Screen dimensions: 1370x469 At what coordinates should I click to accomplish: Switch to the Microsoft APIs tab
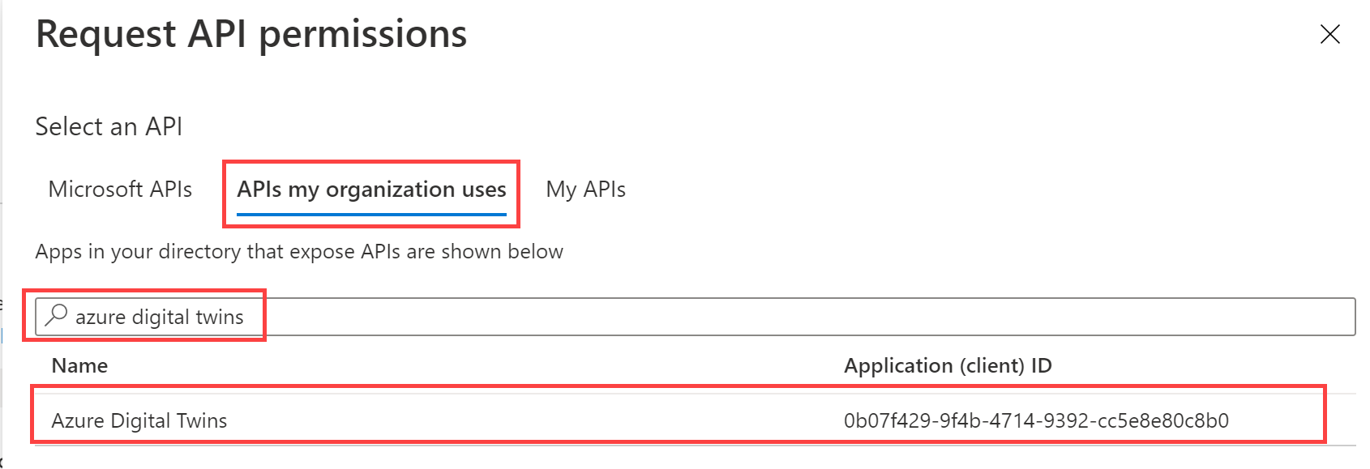[120, 190]
